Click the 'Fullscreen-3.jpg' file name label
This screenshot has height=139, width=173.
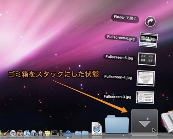117,96
